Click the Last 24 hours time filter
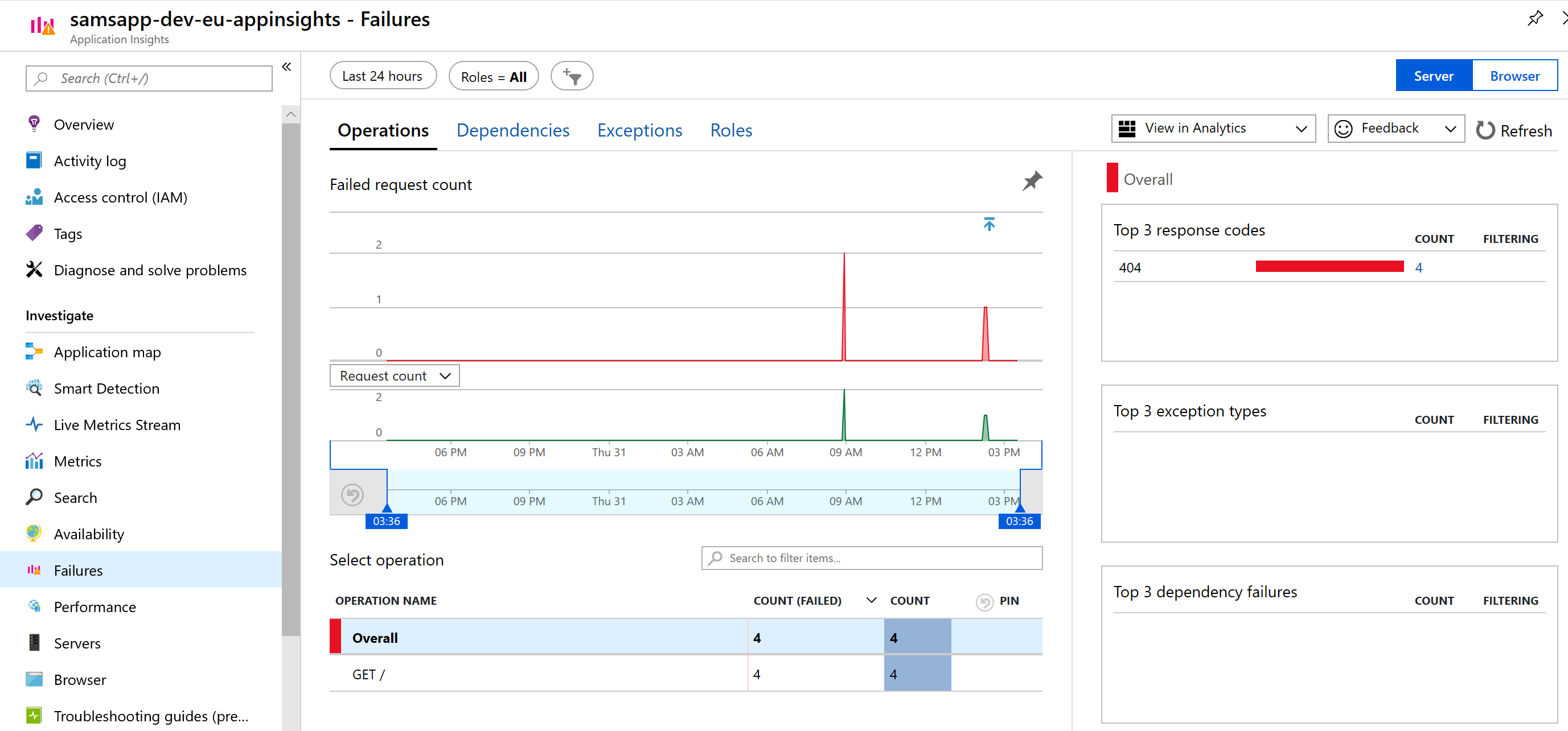Screen dimensions: 1568x731 [382, 76]
